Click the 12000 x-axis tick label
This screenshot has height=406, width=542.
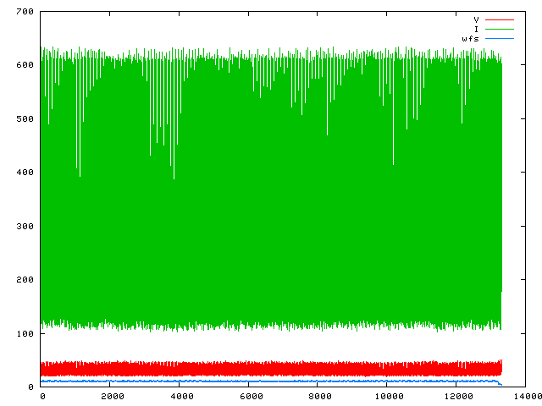(458, 397)
